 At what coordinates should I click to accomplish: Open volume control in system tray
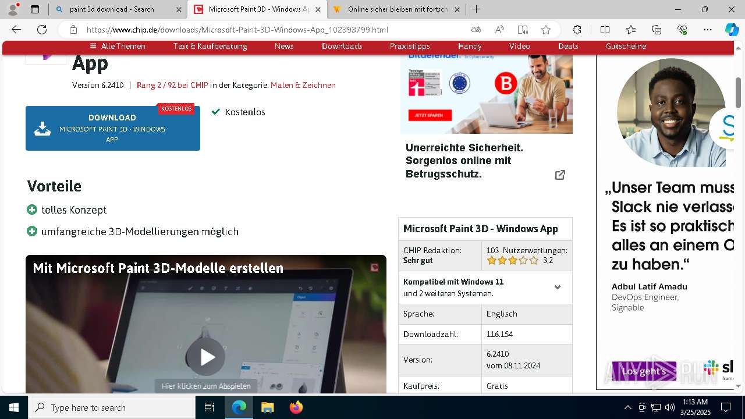coord(670,407)
